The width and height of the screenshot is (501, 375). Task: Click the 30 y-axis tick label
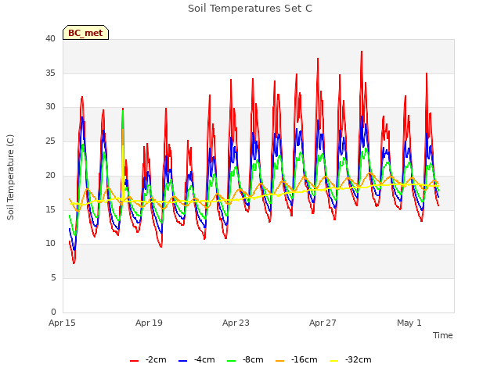[x=50, y=107]
